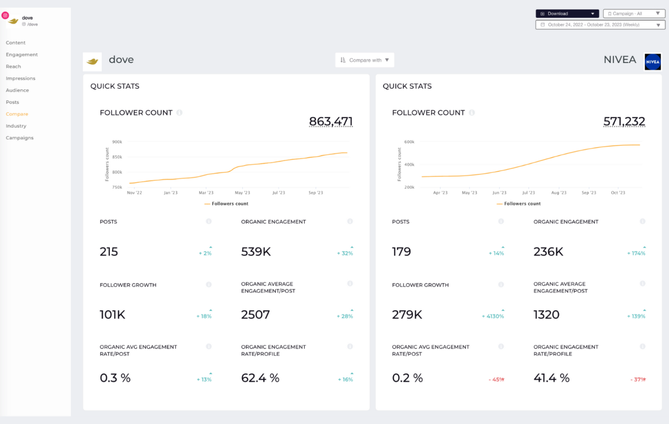669x424 pixels.
Task: Click NIVEA engagement rate value 41.4 %
Action: point(552,378)
